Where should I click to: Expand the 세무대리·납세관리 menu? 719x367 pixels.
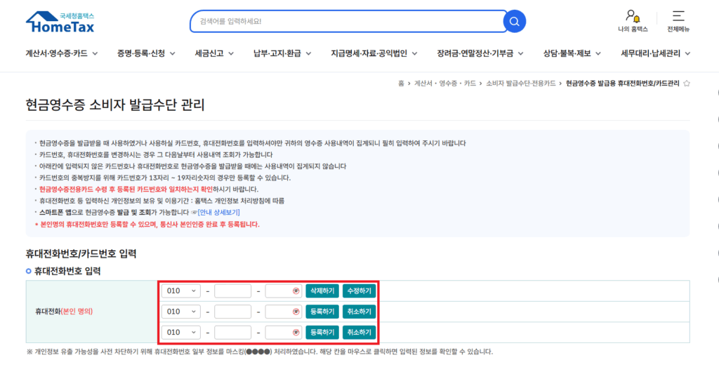click(656, 53)
